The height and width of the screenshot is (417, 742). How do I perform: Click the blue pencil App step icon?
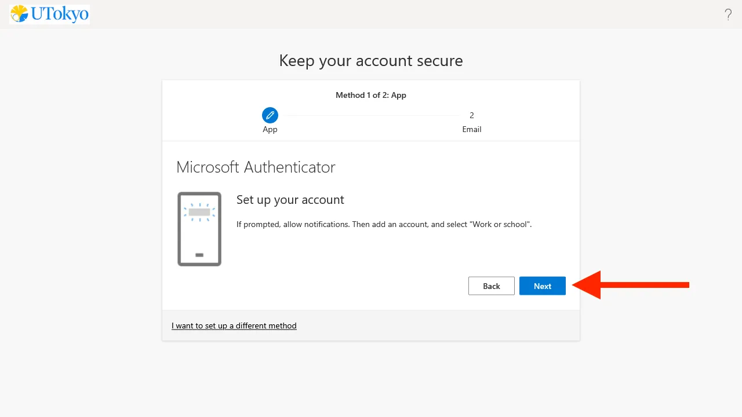tap(270, 115)
